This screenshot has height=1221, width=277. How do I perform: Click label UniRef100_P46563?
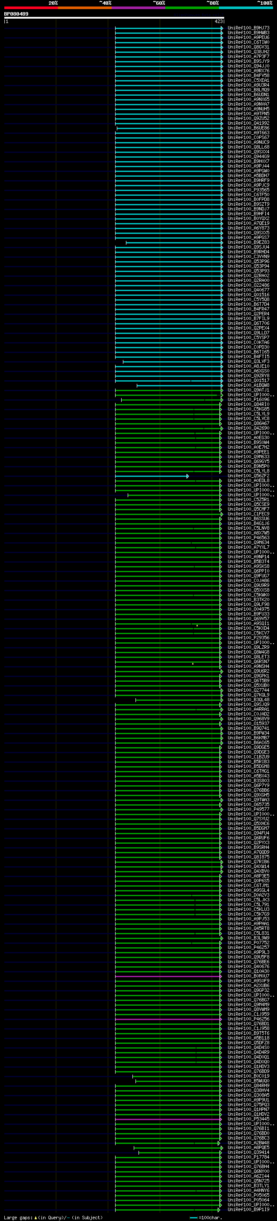coord(248,538)
